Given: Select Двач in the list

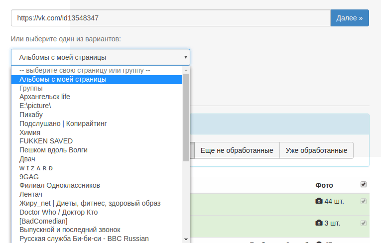Looking at the screenshot, I should pyautogui.click(x=97, y=159).
